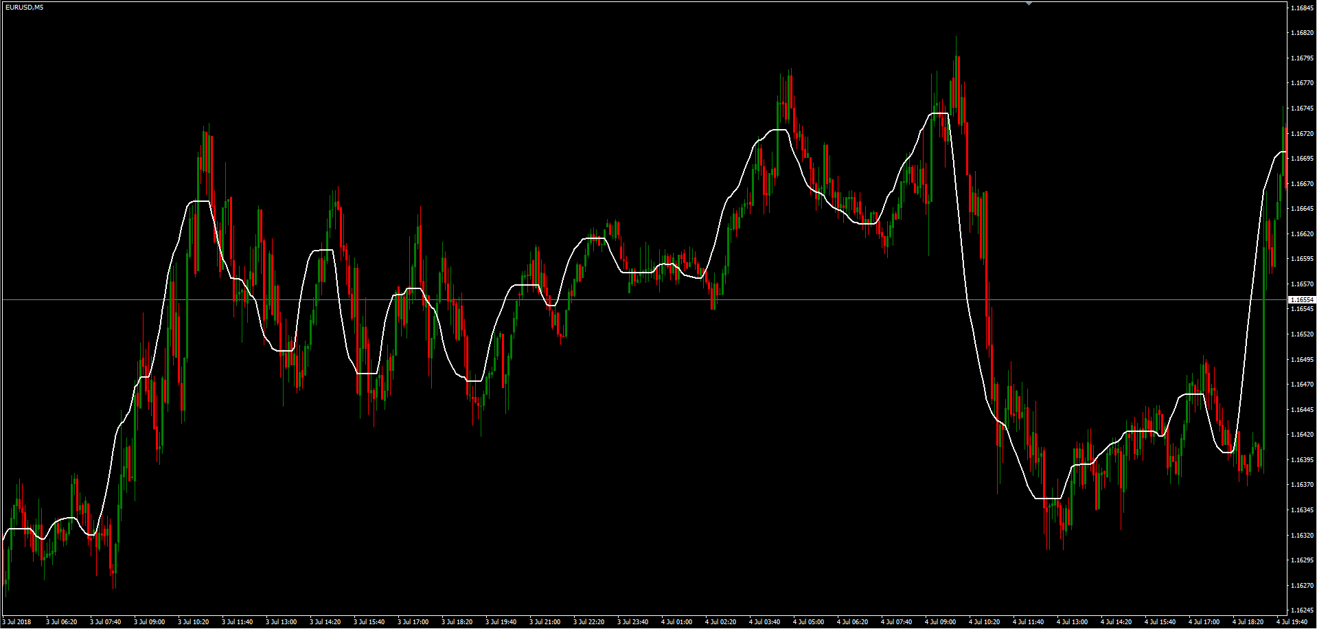Click the chart shift triangle marker

pos(1029,3)
